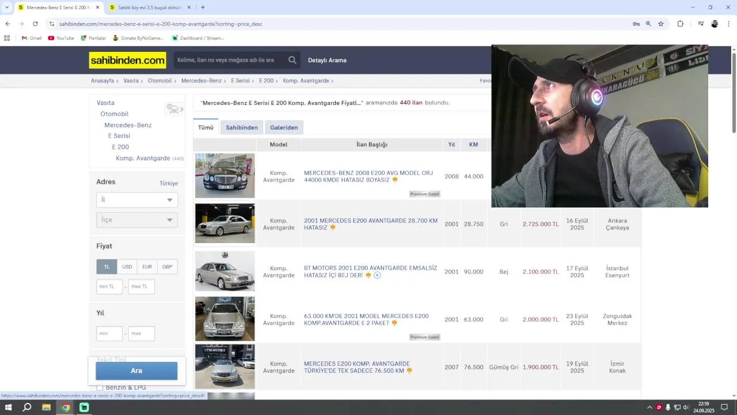Go to Anasayfa in the breadcrumb

click(102, 81)
